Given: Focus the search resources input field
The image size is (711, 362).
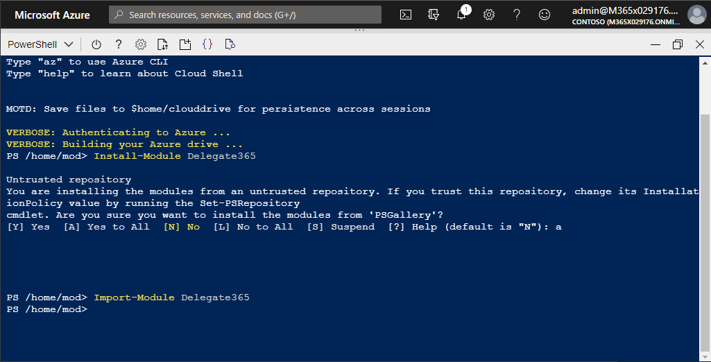Looking at the screenshot, I should pos(250,15).
